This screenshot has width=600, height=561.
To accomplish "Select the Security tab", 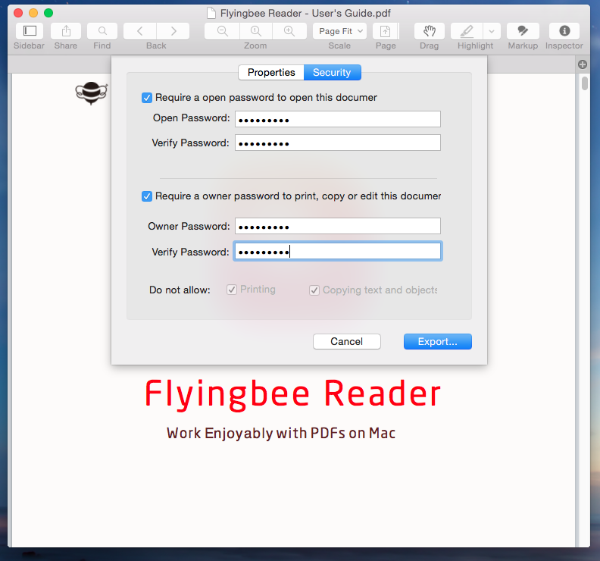I will pos(332,72).
